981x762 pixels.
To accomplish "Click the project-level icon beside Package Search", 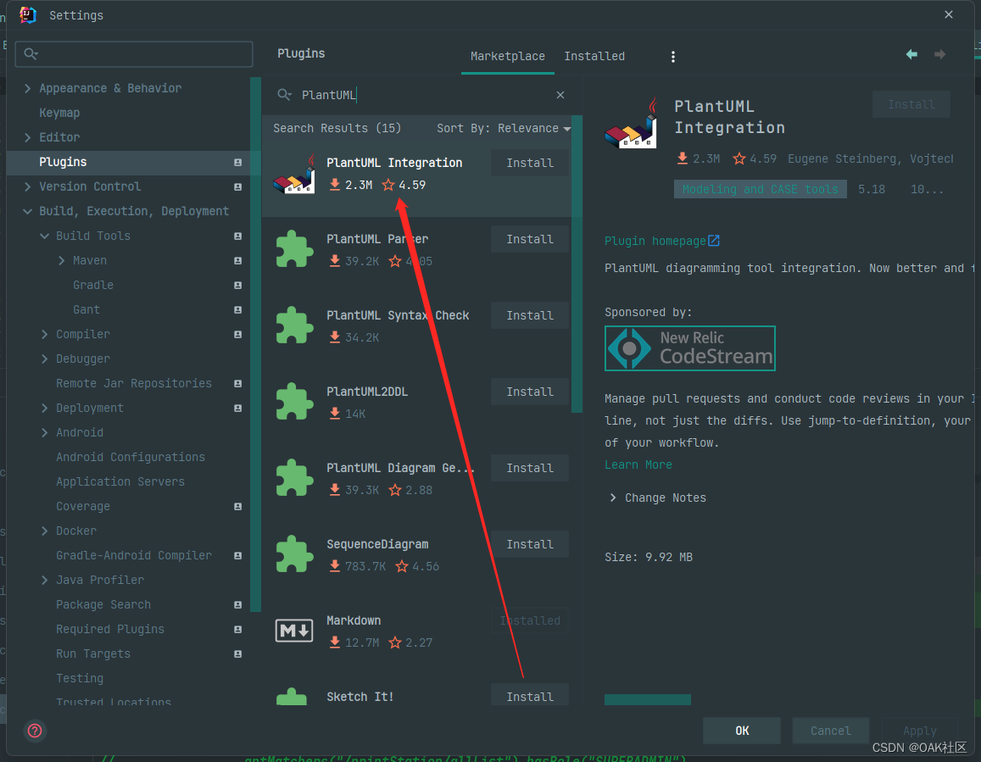I will click(x=237, y=605).
